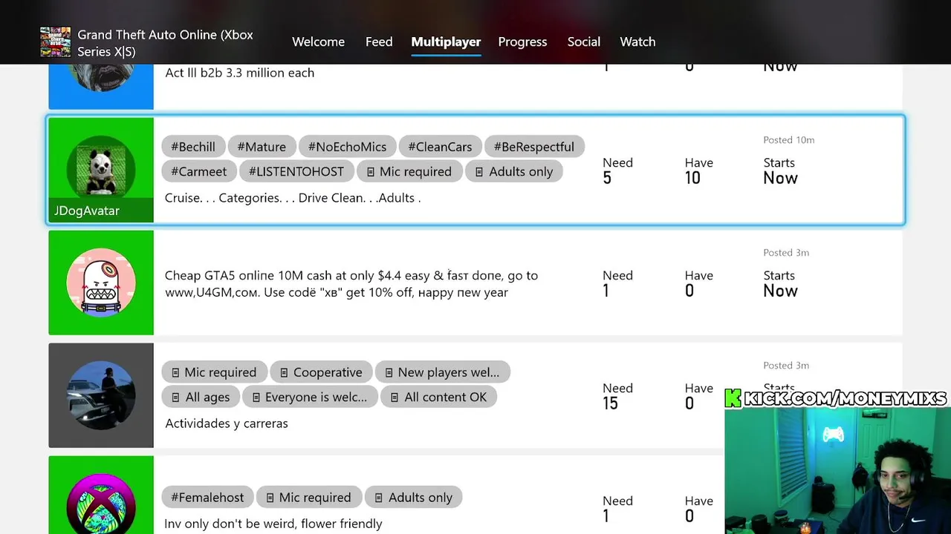Click 'Posted 3m' on U4GM post
Screen dimensions: 951x534
786,252
